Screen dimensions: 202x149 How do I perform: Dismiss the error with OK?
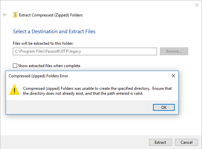pos(164,108)
